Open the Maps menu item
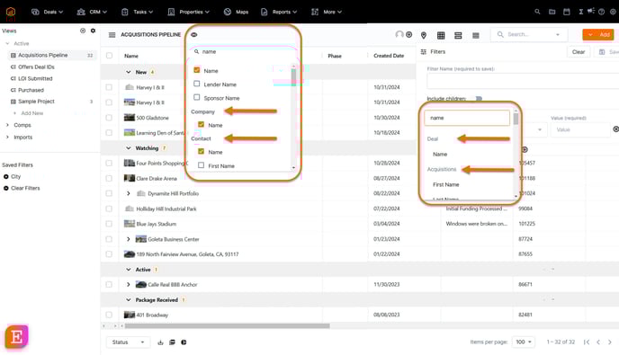619x355 pixels. [x=236, y=12]
